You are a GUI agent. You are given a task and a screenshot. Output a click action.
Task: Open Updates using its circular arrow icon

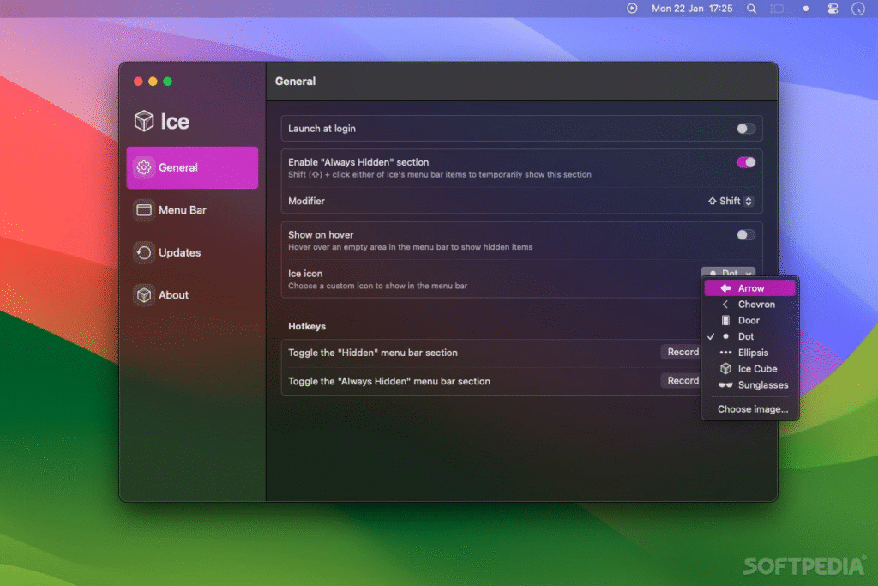click(144, 252)
